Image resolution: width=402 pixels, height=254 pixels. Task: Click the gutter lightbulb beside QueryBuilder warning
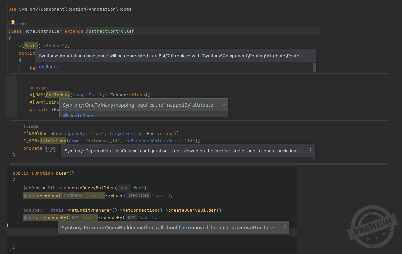(x=7, y=226)
